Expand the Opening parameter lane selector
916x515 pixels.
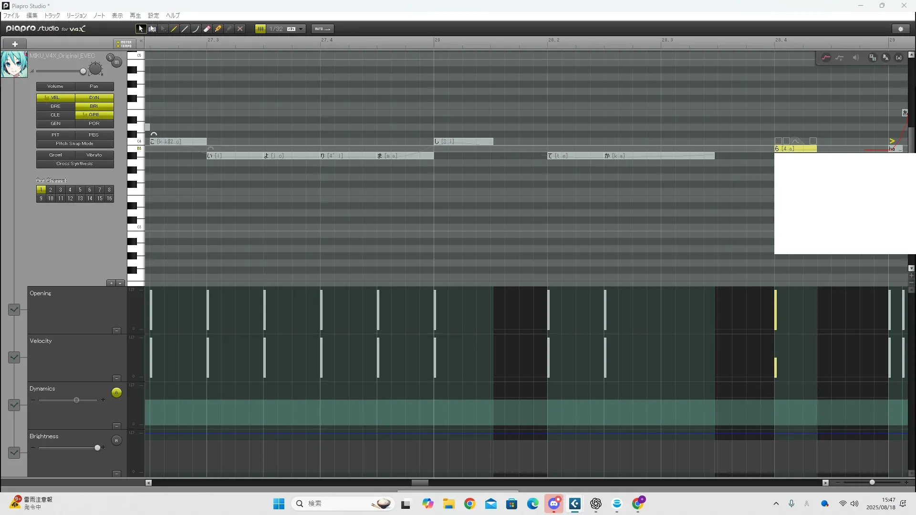coord(14,310)
